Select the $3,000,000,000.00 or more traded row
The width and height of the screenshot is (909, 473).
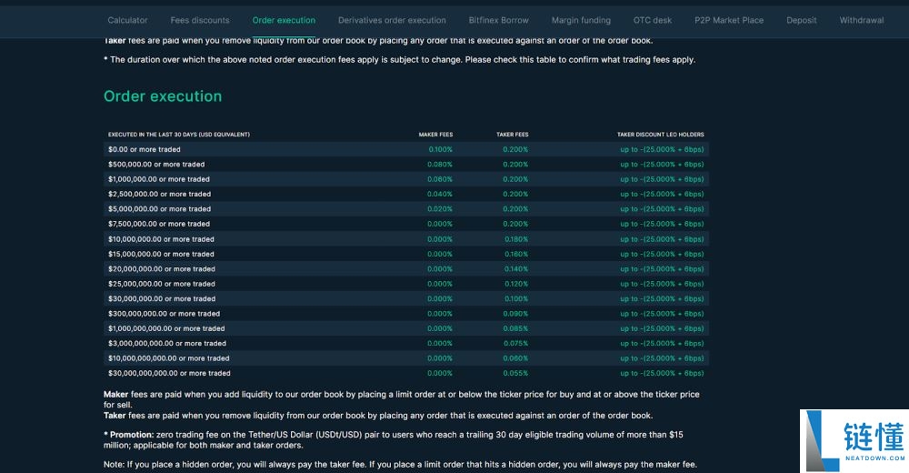tap(405, 344)
